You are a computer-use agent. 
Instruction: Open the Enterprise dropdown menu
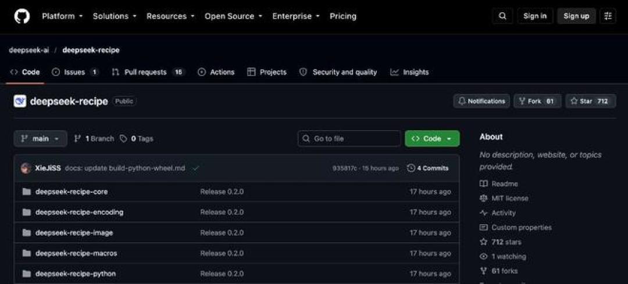(x=296, y=16)
